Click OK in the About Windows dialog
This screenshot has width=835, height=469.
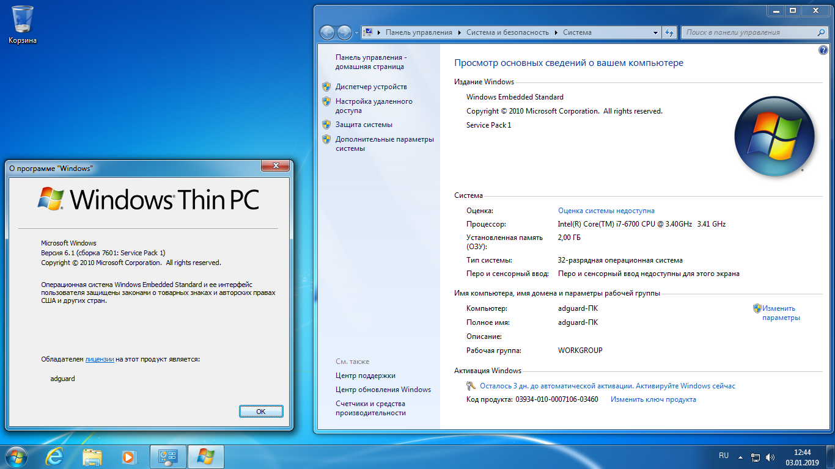pos(261,412)
